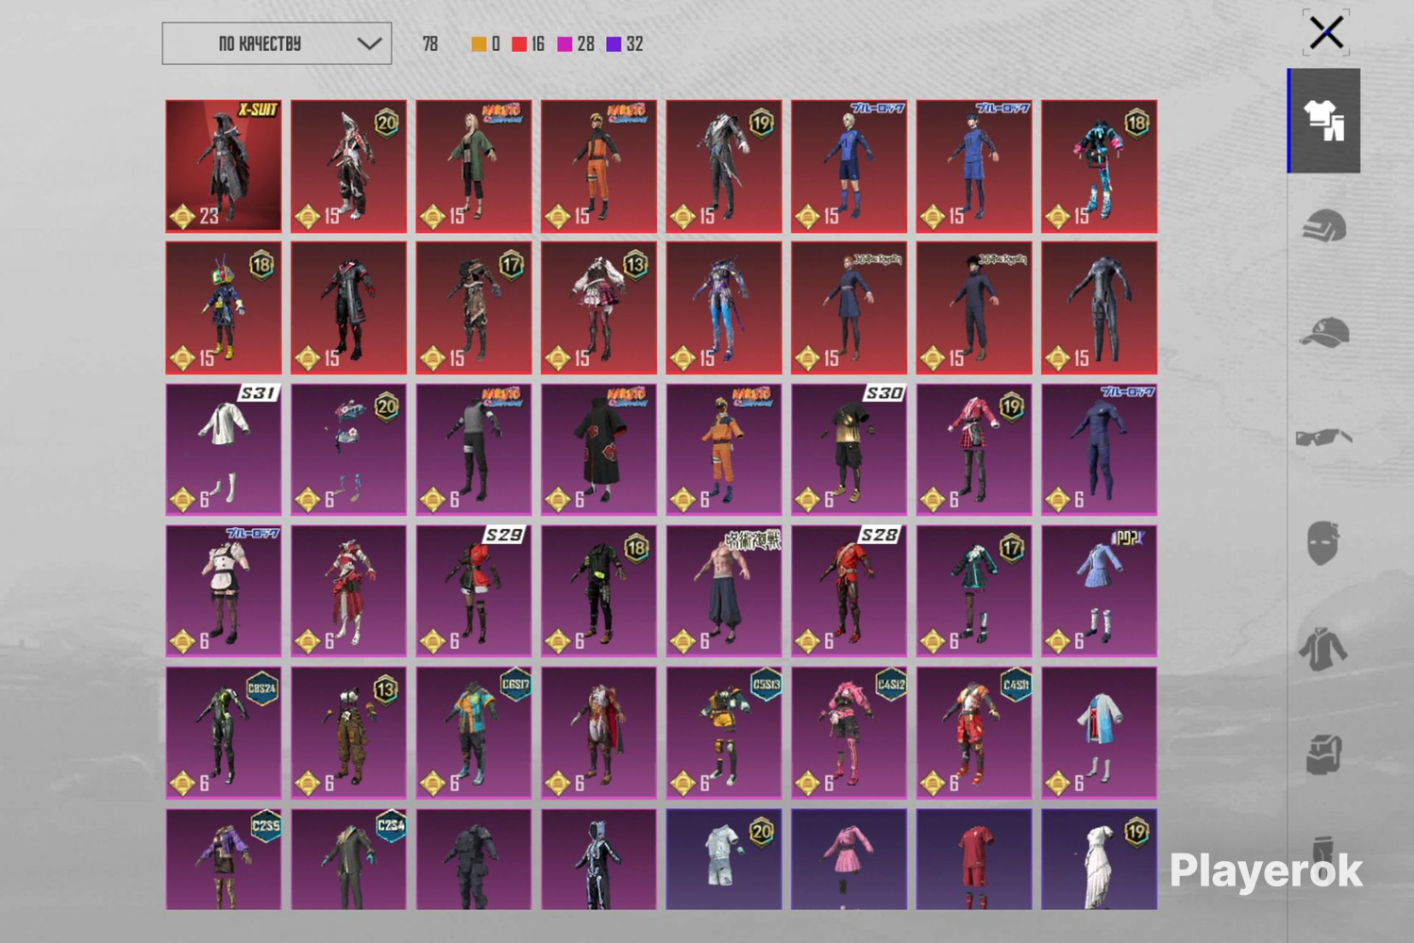Click the red quality swatch showing 16
This screenshot has height=943, width=1414.
click(519, 44)
